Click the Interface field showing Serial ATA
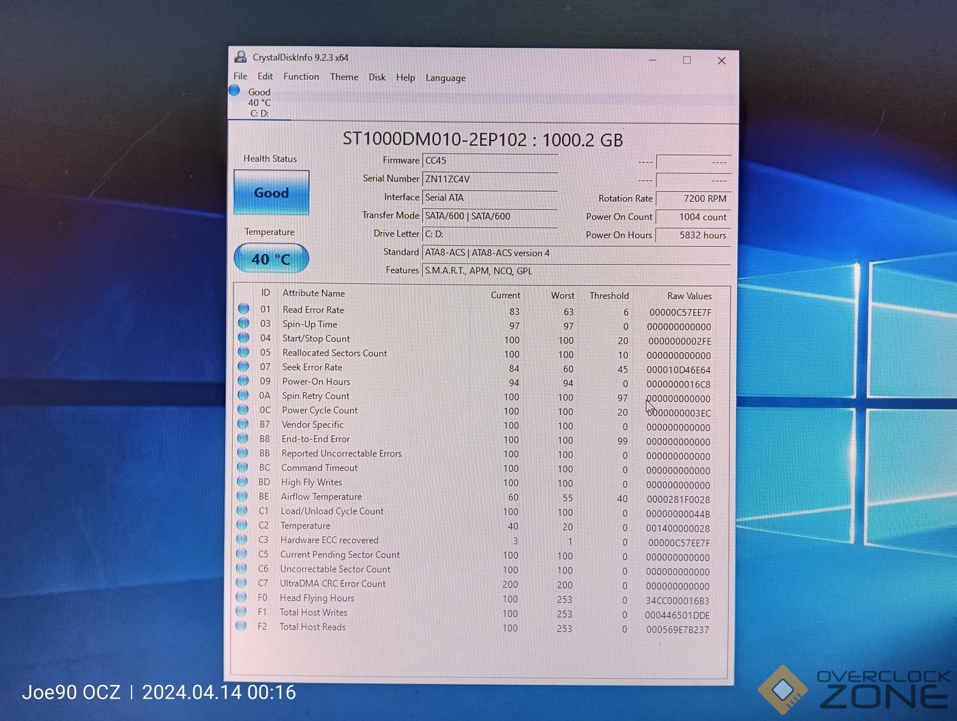The image size is (957, 721). click(490, 198)
